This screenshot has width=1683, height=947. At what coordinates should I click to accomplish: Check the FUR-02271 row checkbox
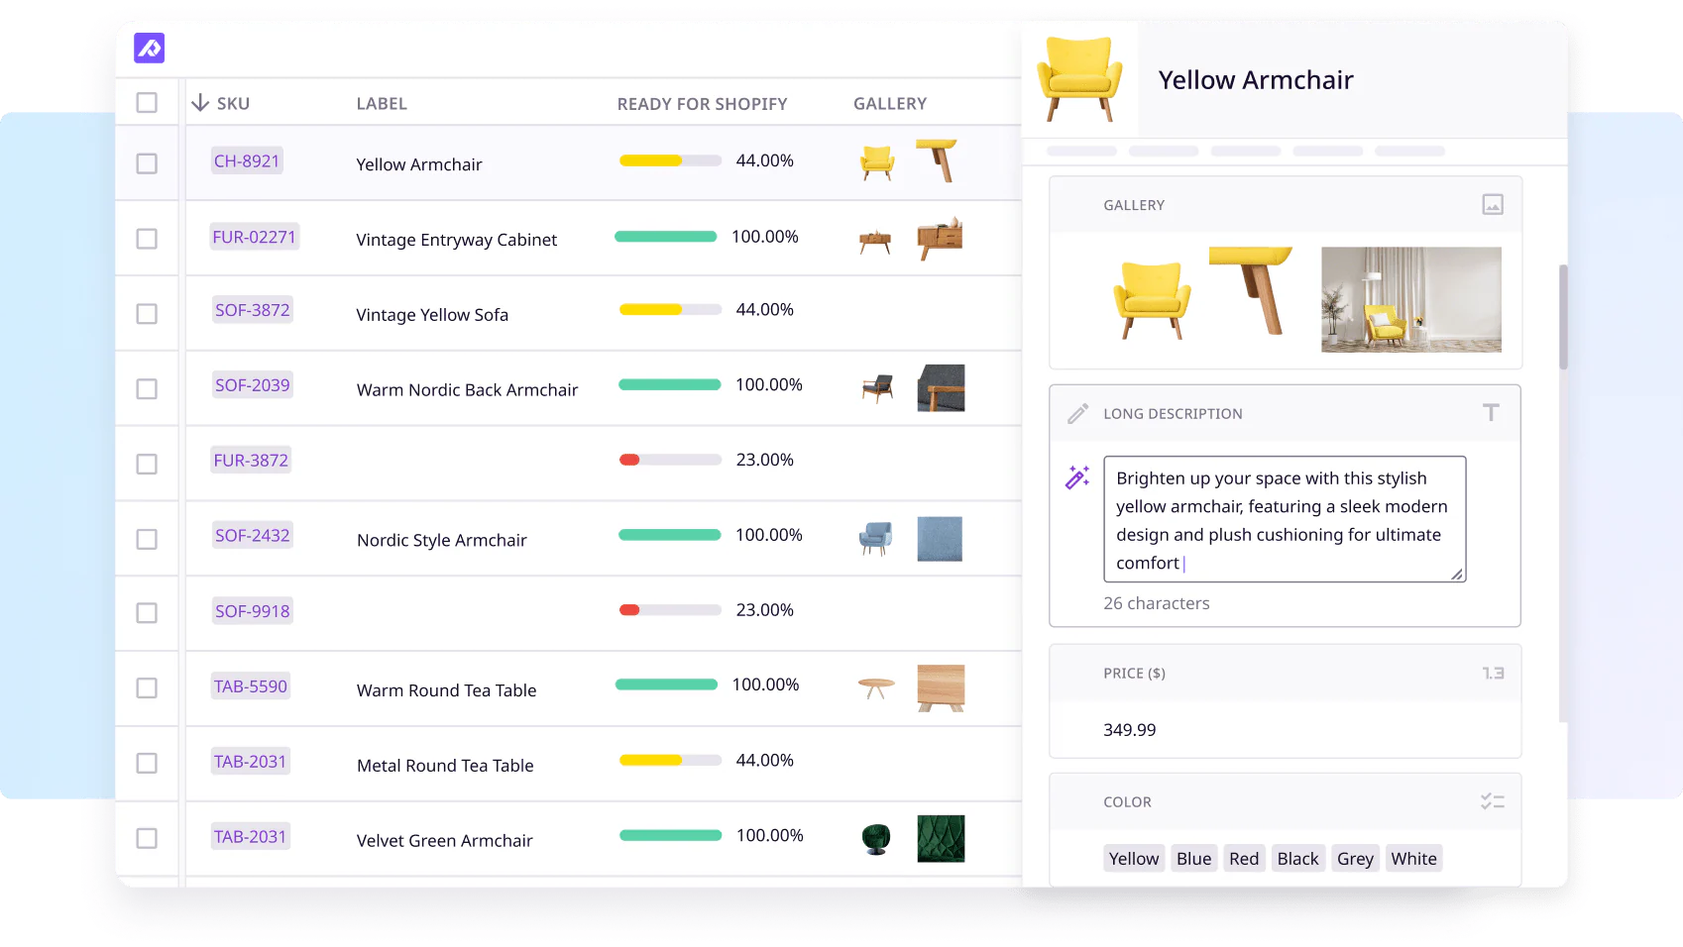tap(147, 239)
